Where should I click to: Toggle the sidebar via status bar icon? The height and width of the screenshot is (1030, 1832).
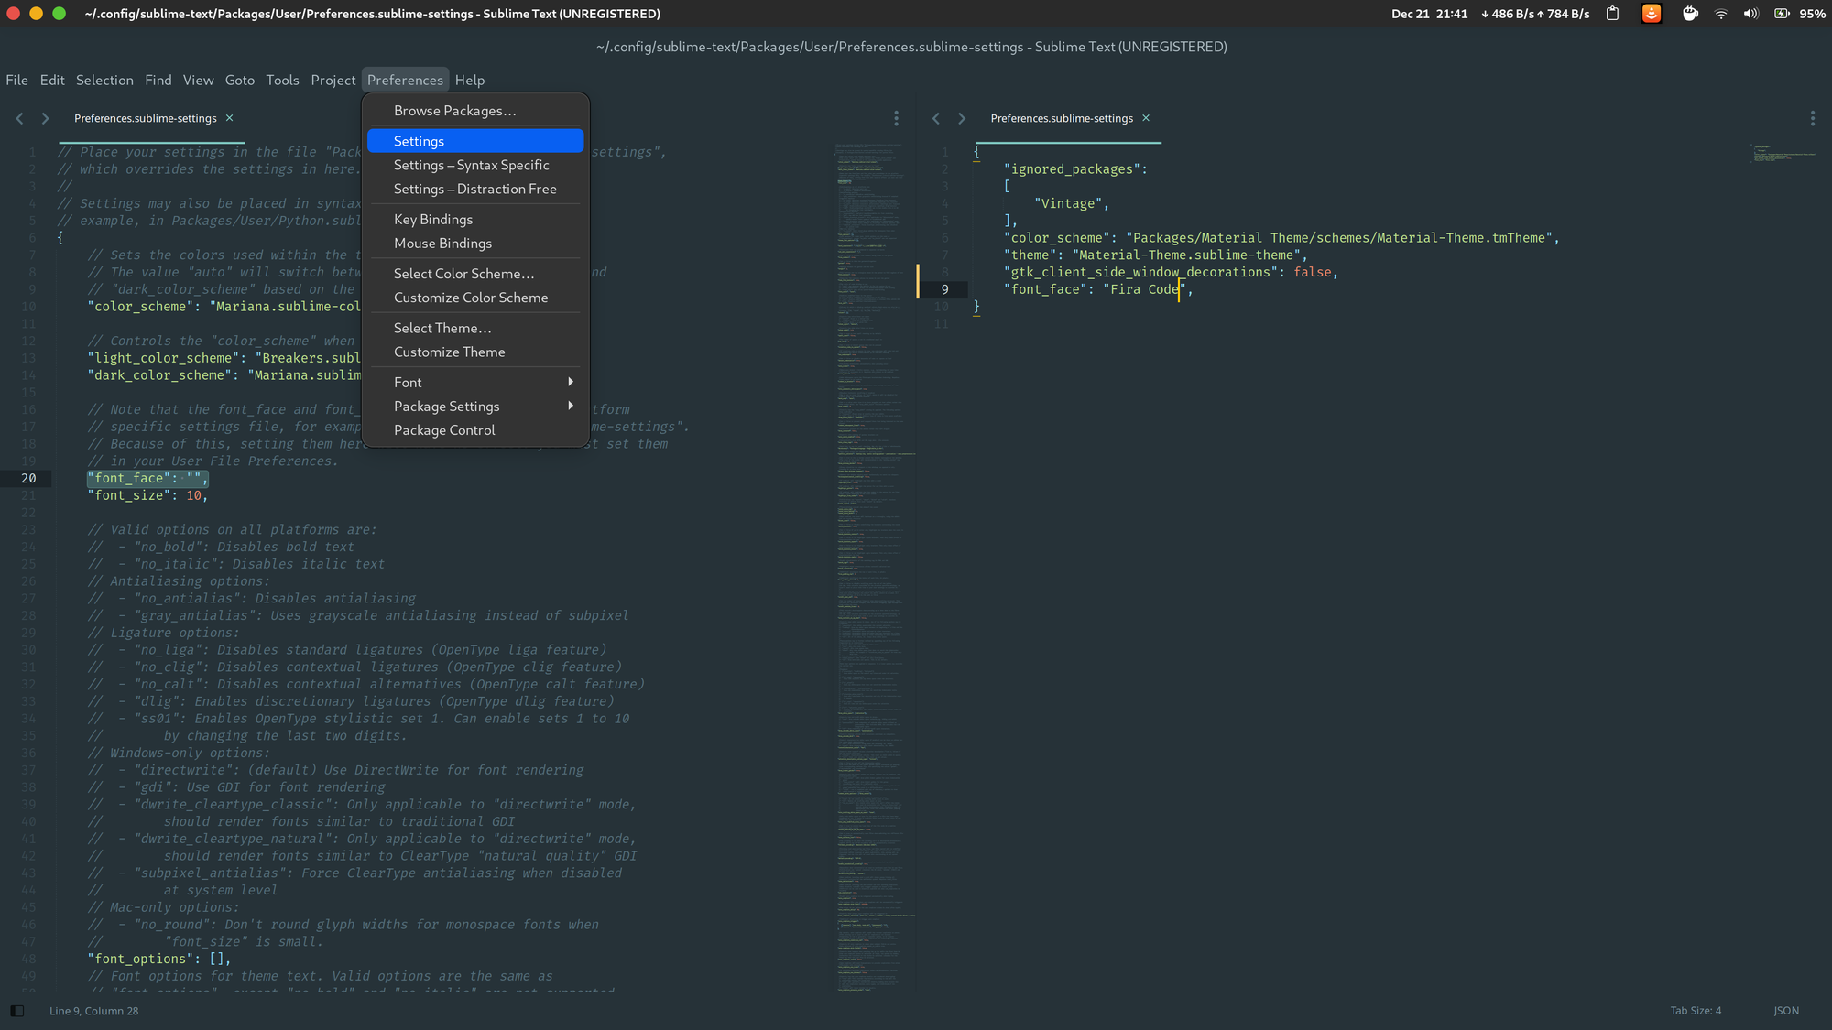click(x=17, y=1011)
